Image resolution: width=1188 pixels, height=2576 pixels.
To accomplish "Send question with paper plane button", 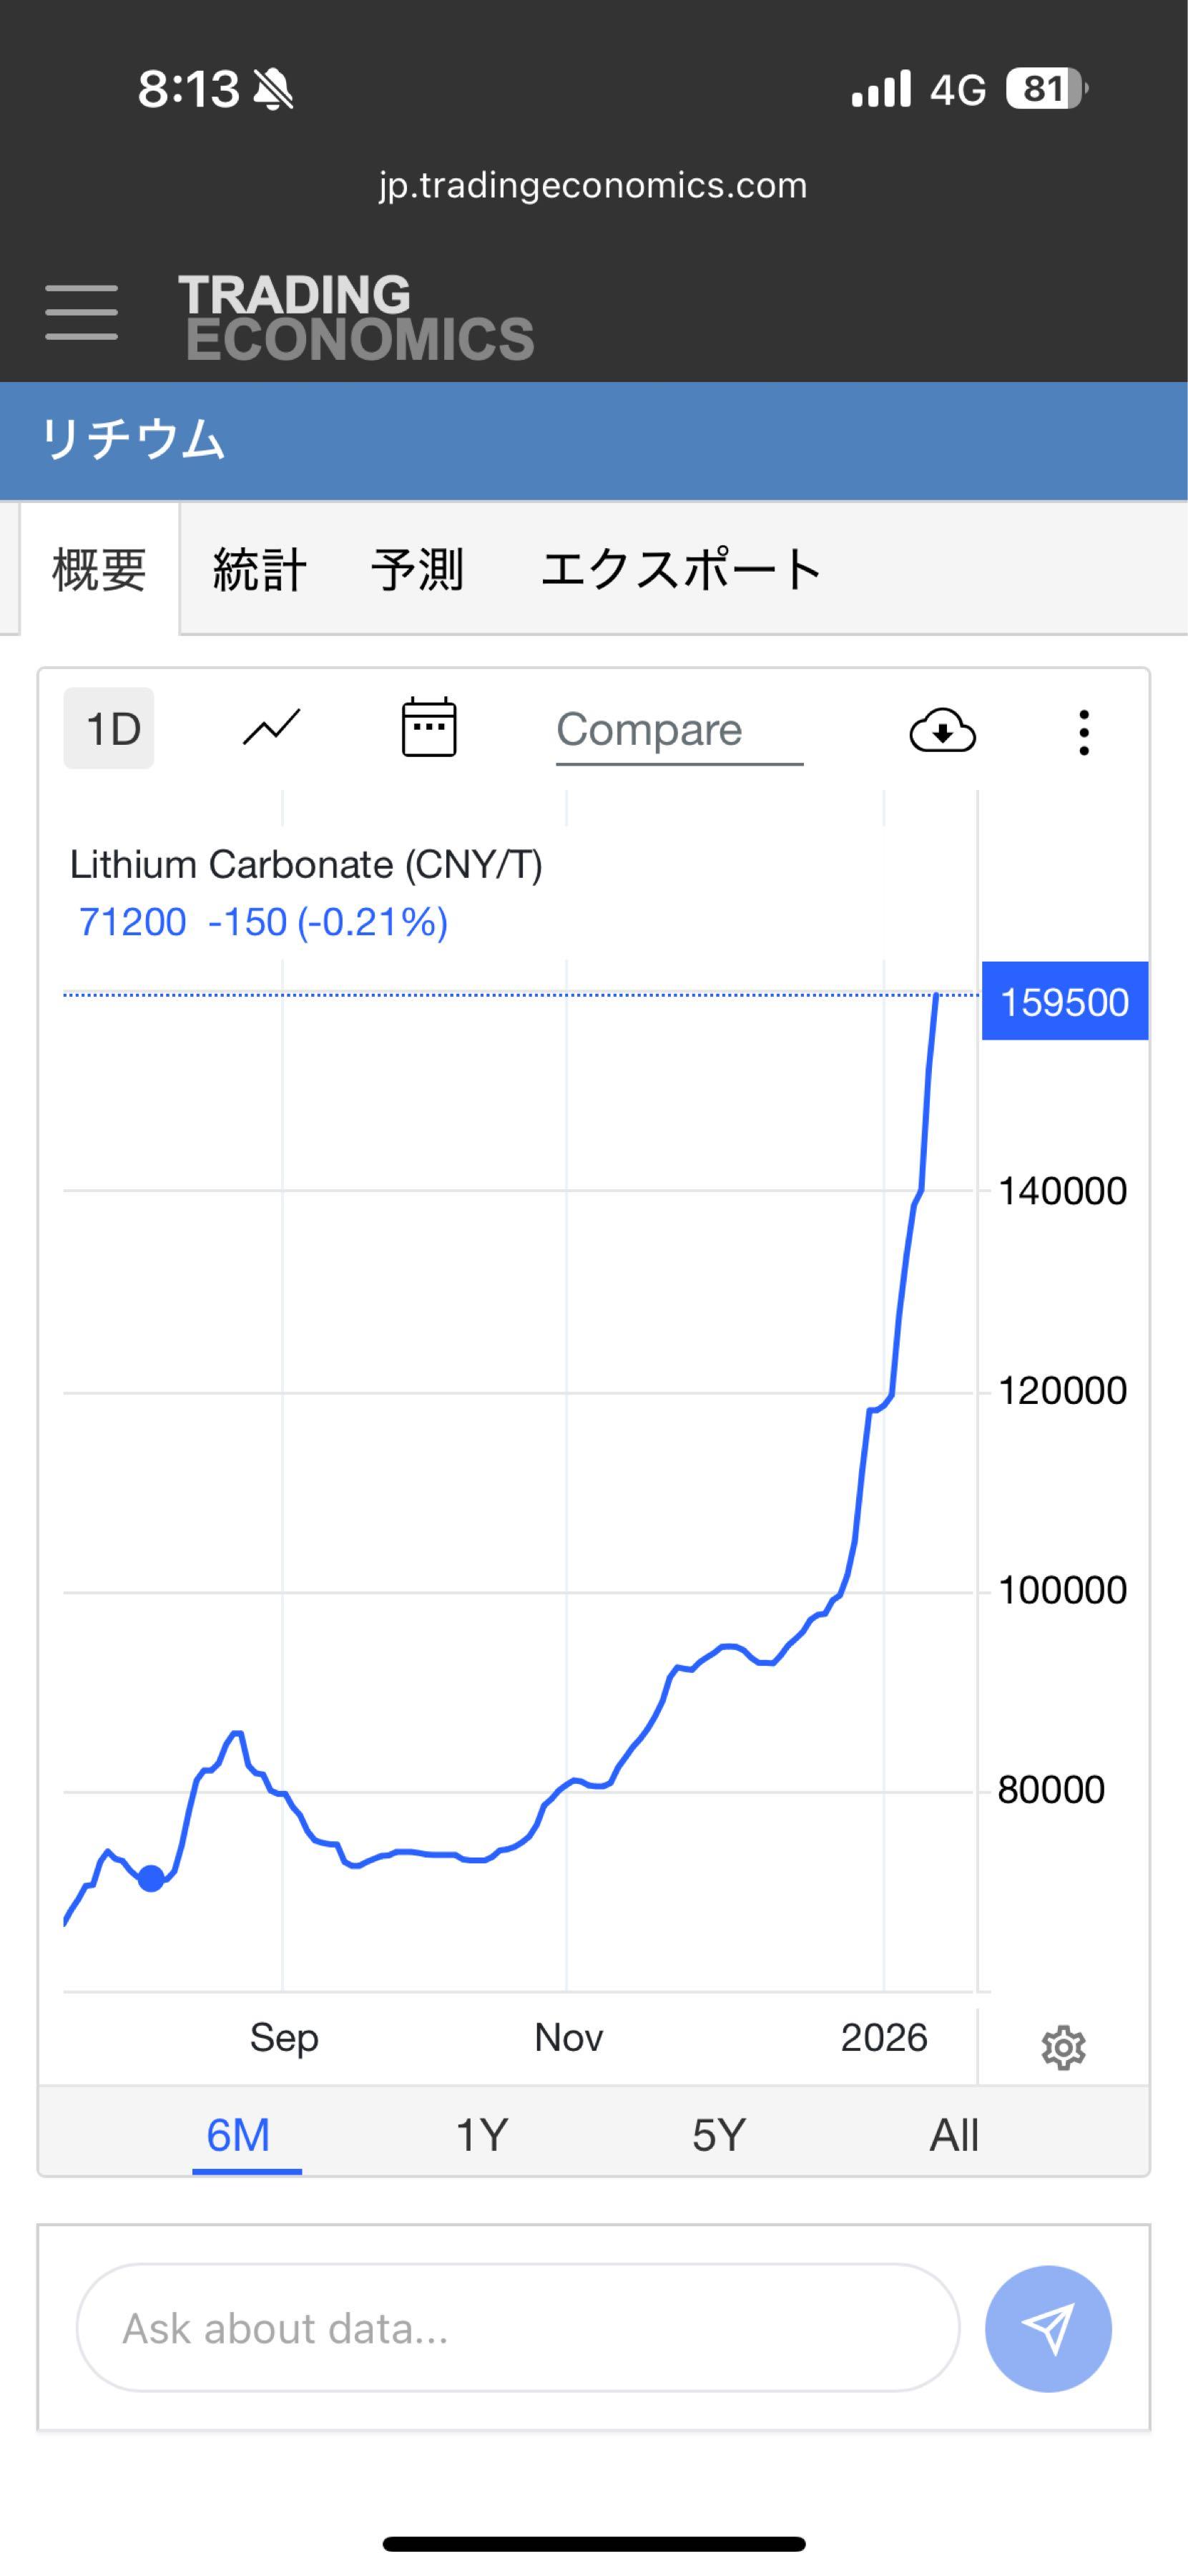I will 1047,2328.
